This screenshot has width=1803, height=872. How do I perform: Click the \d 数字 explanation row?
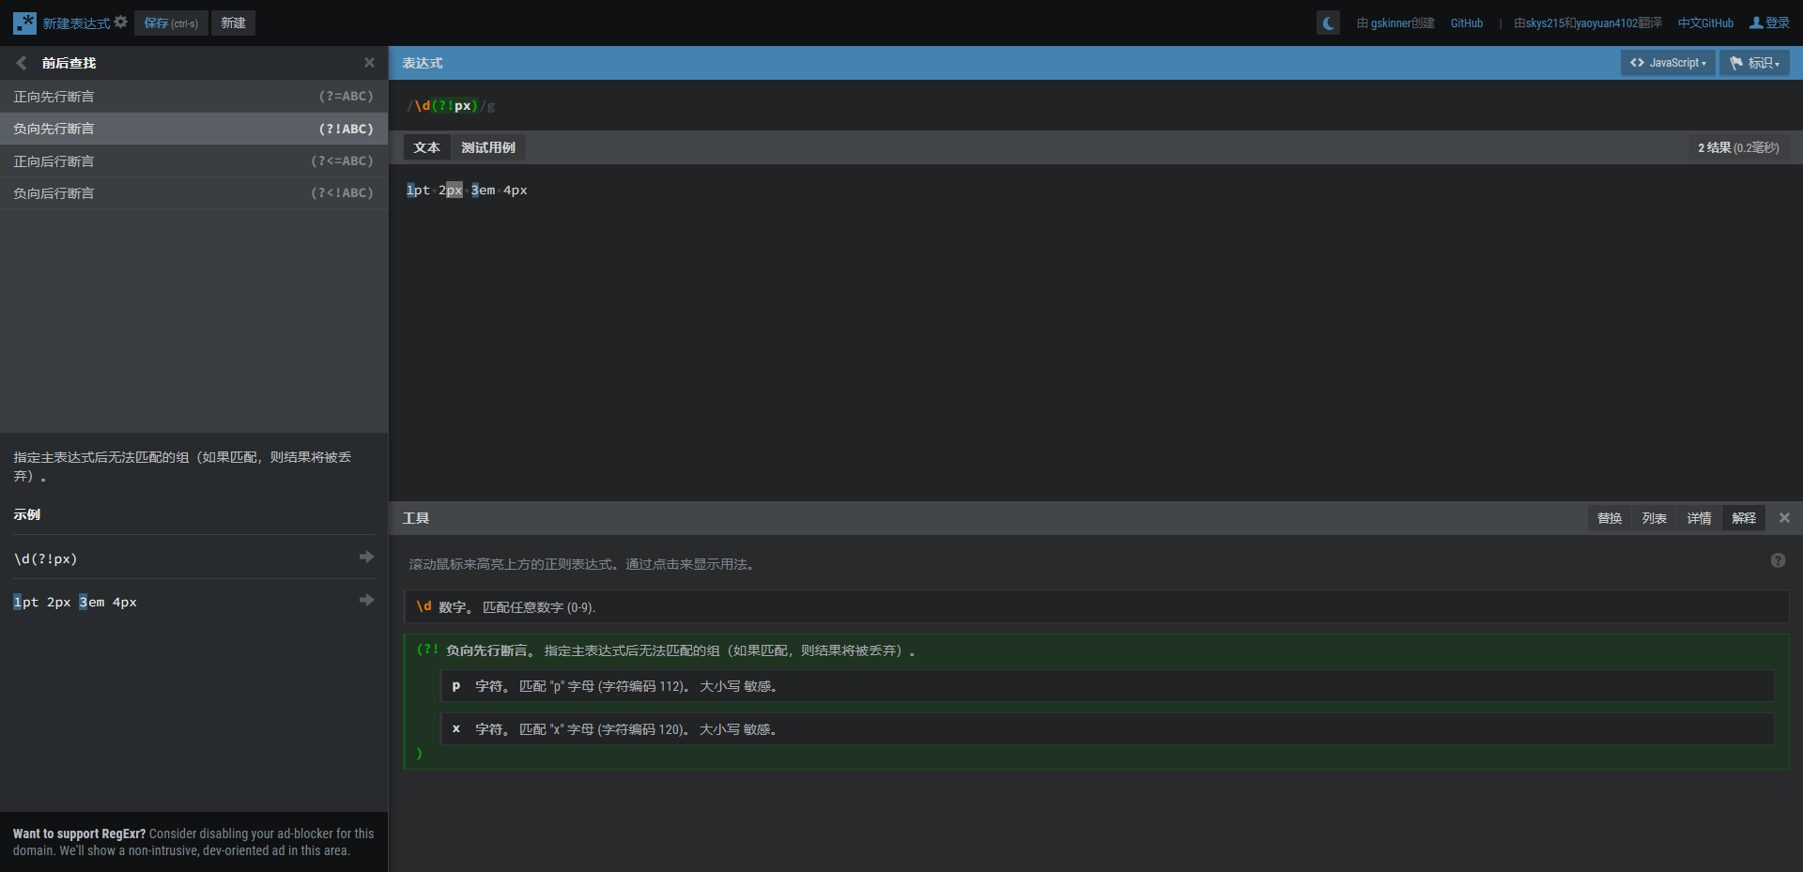point(1096,606)
